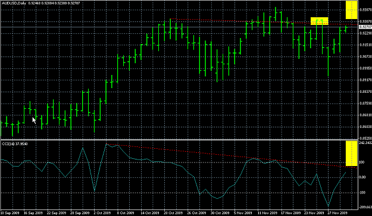Click the 0.93870 price axis label
This screenshot has width=372, height=216.
click(x=365, y=10)
